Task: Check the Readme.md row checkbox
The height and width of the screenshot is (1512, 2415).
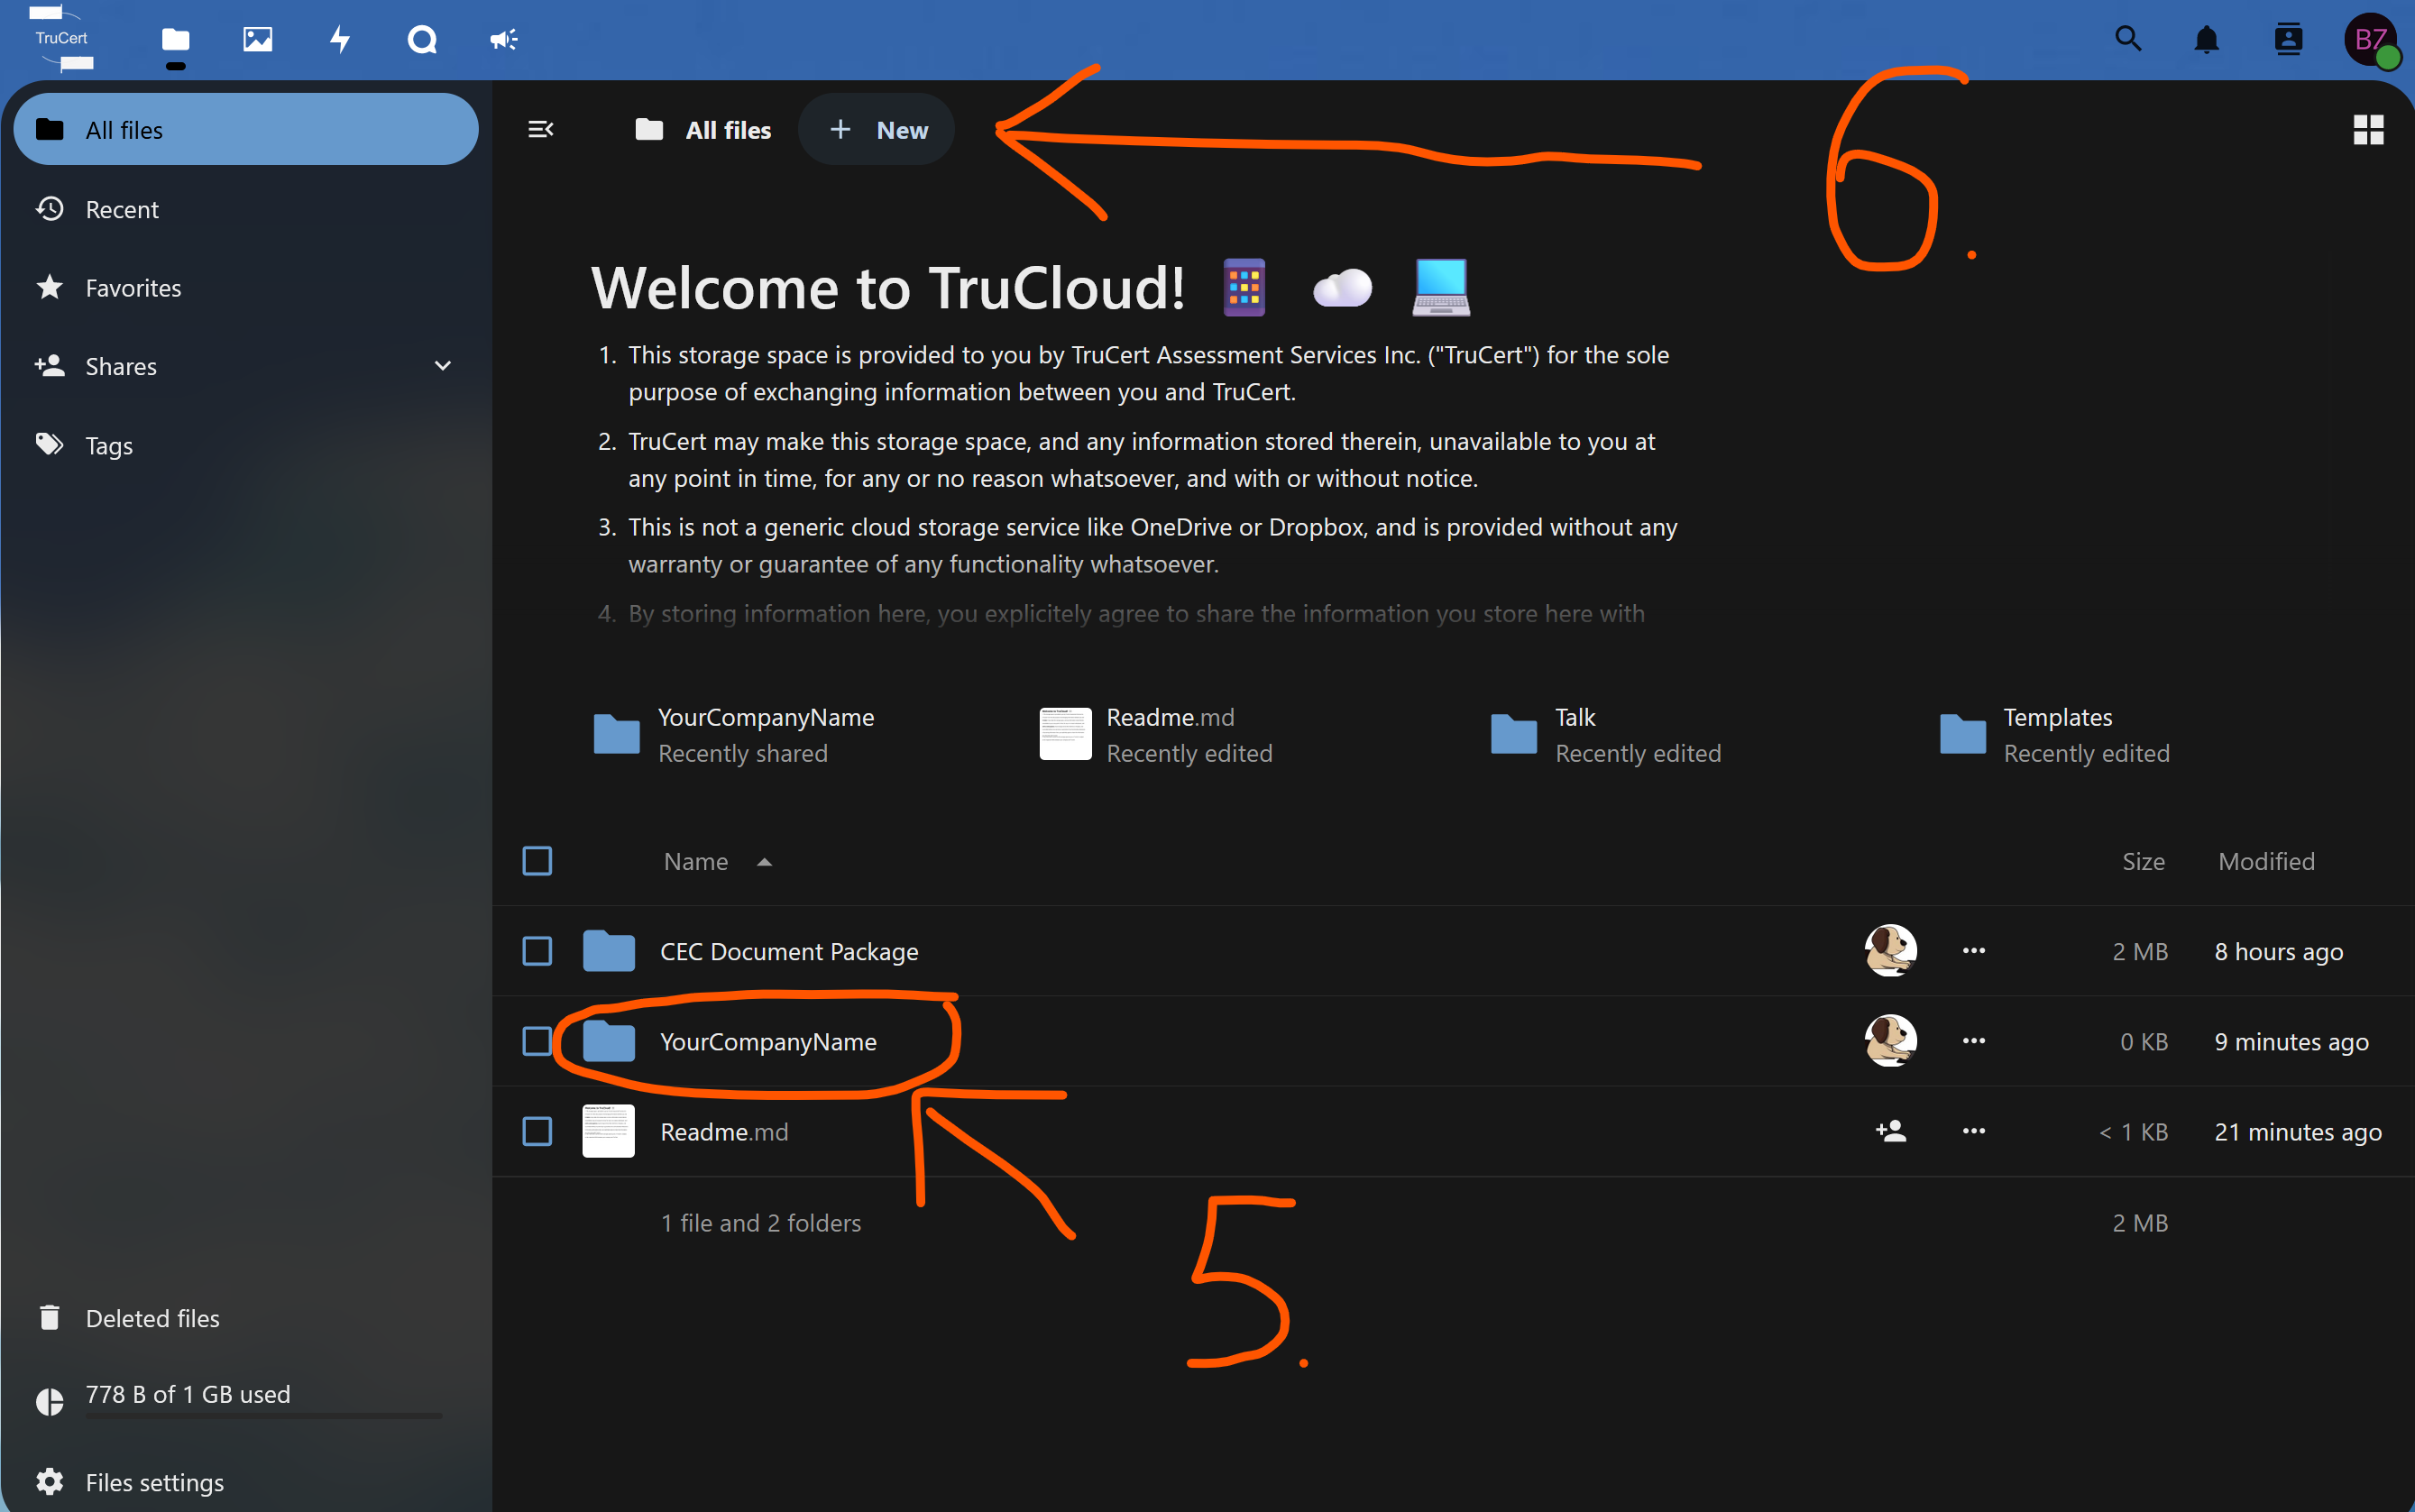Action: 537,1131
